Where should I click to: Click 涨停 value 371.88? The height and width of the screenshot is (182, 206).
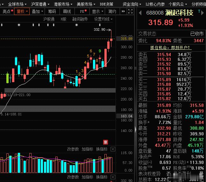click(164, 140)
